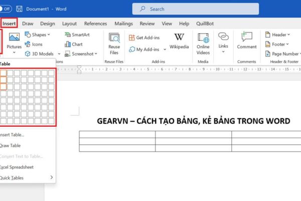Expand the Quick Tables chevron arrow
The width and height of the screenshot is (301, 201).
pos(52,177)
